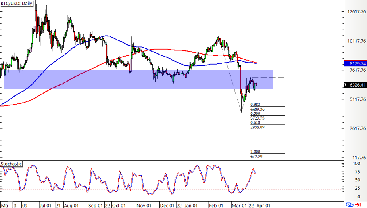Click the current price tag 6326.41
Viewport: 367px width, 208px height.
[x=355, y=85]
